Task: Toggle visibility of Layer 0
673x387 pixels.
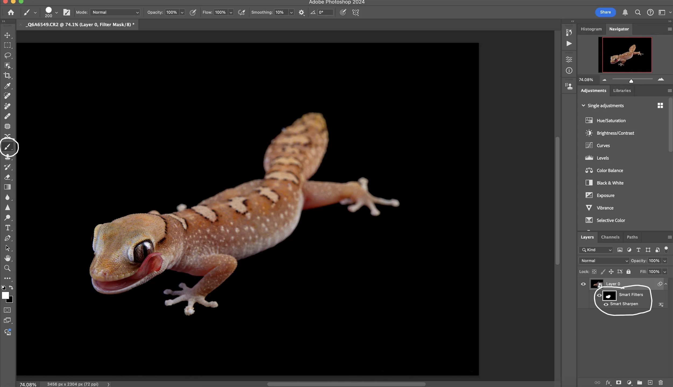Action: coord(583,284)
